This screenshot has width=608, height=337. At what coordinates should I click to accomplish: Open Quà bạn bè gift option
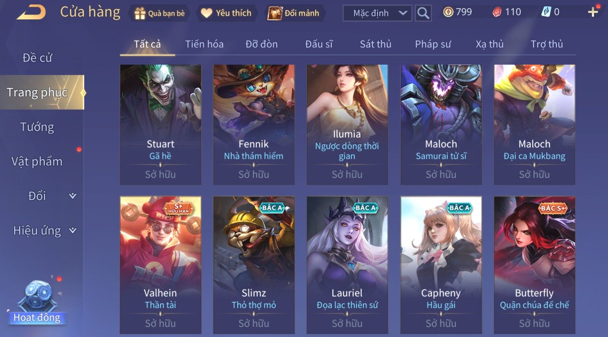[159, 13]
